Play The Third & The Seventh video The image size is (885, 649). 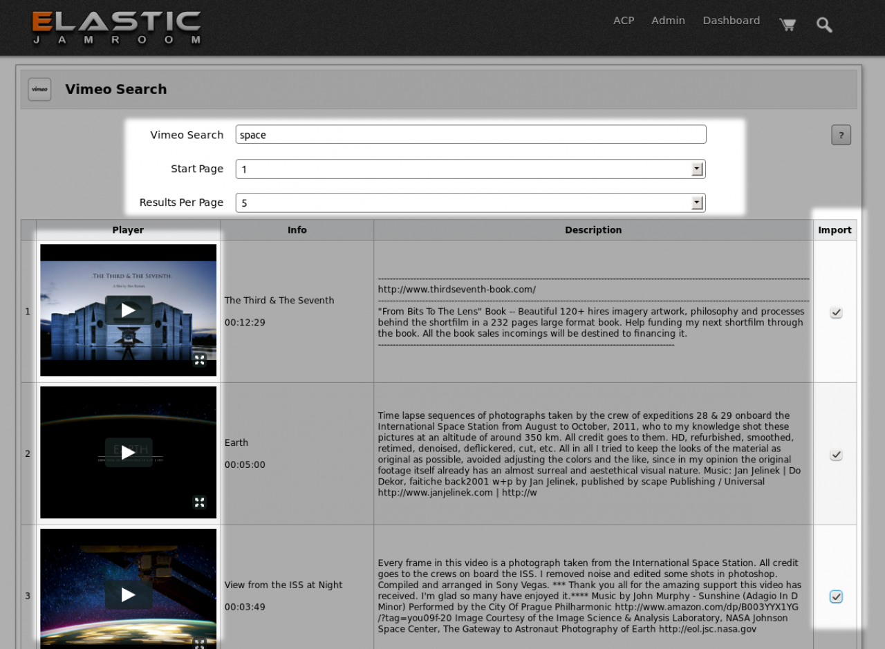pyautogui.click(x=129, y=310)
